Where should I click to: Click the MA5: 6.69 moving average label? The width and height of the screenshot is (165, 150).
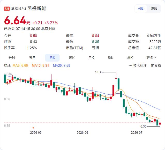point(20,65)
